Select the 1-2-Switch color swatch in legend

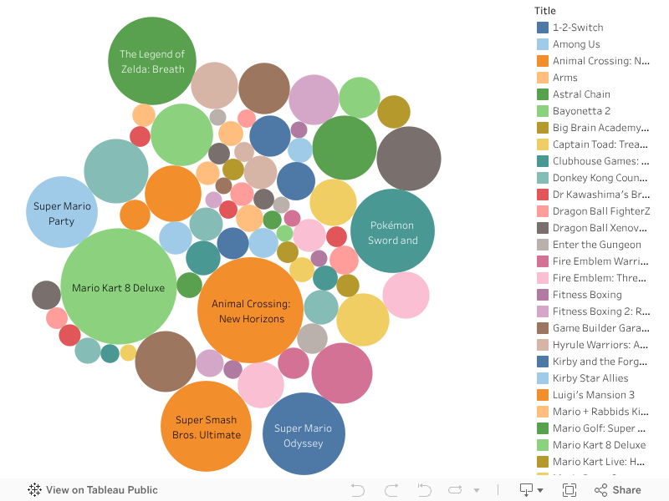[543, 28]
